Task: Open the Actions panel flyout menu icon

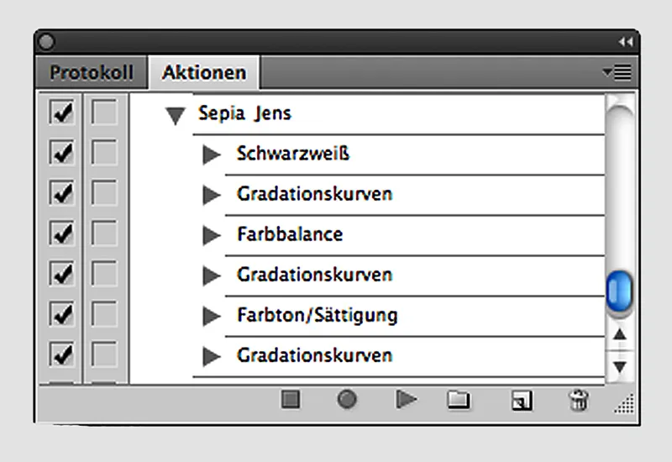Action: [617, 72]
